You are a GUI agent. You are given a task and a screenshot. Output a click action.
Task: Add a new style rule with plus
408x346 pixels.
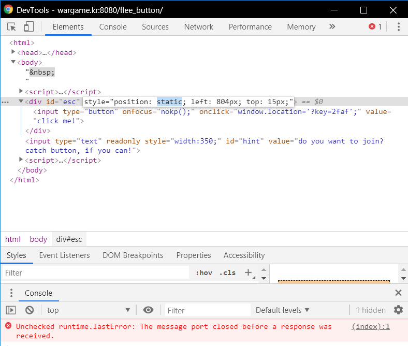tap(248, 272)
